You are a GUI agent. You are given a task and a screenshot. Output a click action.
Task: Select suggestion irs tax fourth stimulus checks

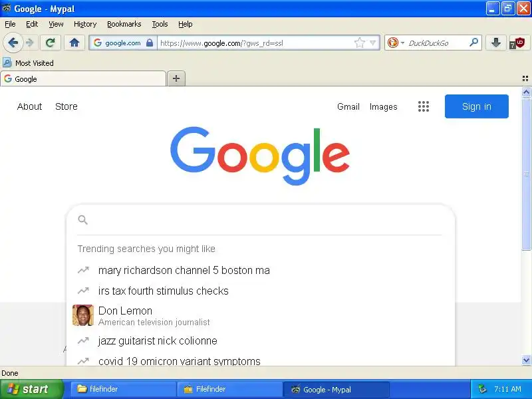coord(163,291)
